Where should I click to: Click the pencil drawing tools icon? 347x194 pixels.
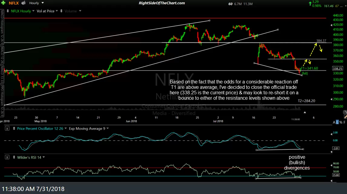(345, 117)
